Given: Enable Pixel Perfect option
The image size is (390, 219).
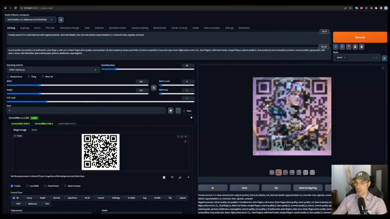Looking at the screenshot, I should [45, 186].
